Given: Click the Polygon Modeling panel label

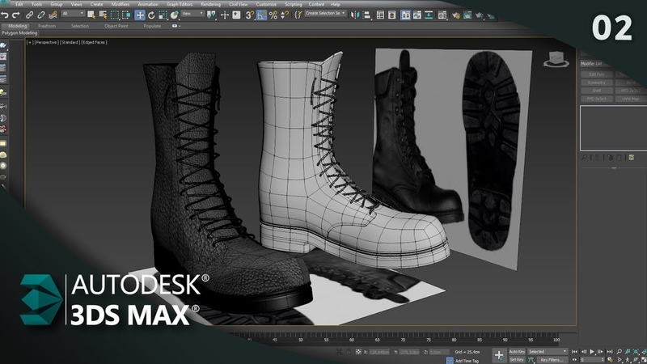Looking at the screenshot, I should click(x=19, y=32).
